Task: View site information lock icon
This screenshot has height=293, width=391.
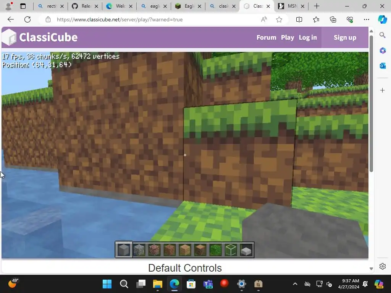Action: tap(48, 19)
